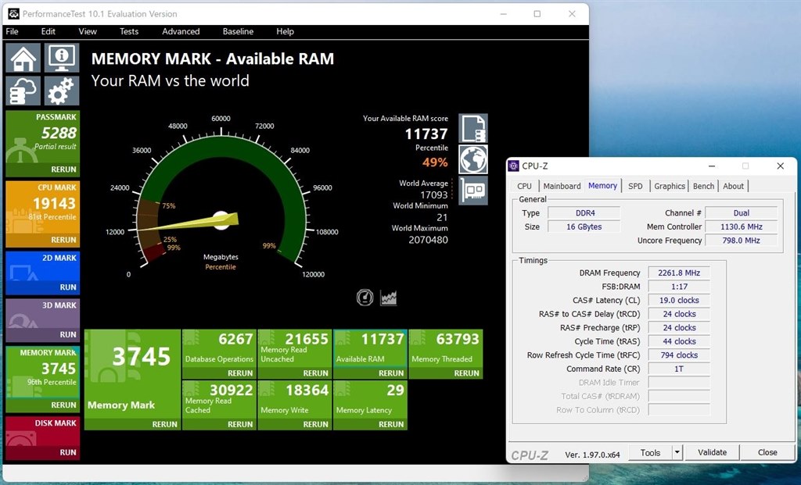This screenshot has width=801, height=485.
Task: Switch to the Bench tab in CPU-Z
Action: tap(703, 186)
